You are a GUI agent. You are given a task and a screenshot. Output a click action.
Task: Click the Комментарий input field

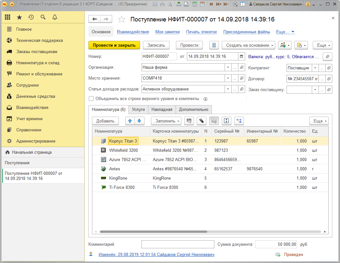178,244
